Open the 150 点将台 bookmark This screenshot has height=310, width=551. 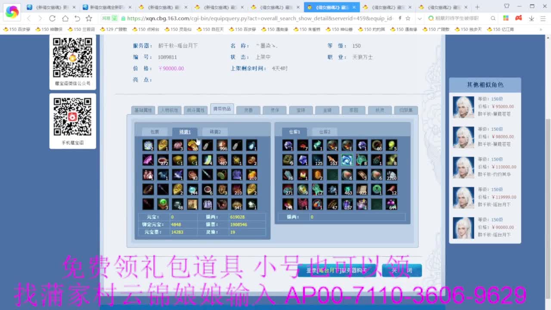145,29
